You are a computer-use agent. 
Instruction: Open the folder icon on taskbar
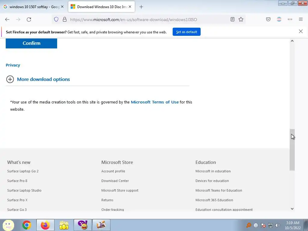click(64, 225)
